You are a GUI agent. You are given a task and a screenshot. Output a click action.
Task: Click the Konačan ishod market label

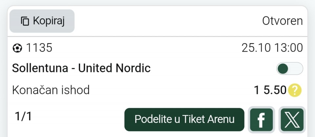tap(51, 90)
